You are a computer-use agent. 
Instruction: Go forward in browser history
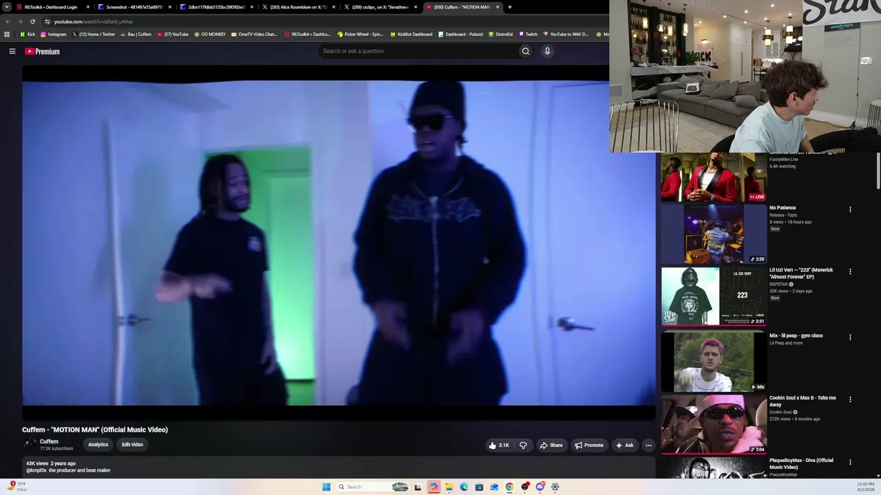[20, 21]
